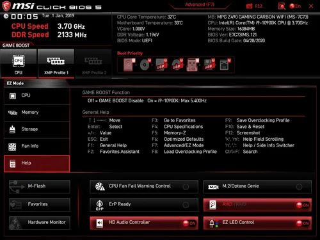Select the plain CD/DVD disc boot device
The image size is (320, 240).
click(x=145, y=65)
